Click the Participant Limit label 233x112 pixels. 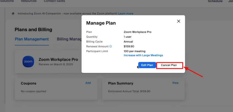(x=97, y=51)
